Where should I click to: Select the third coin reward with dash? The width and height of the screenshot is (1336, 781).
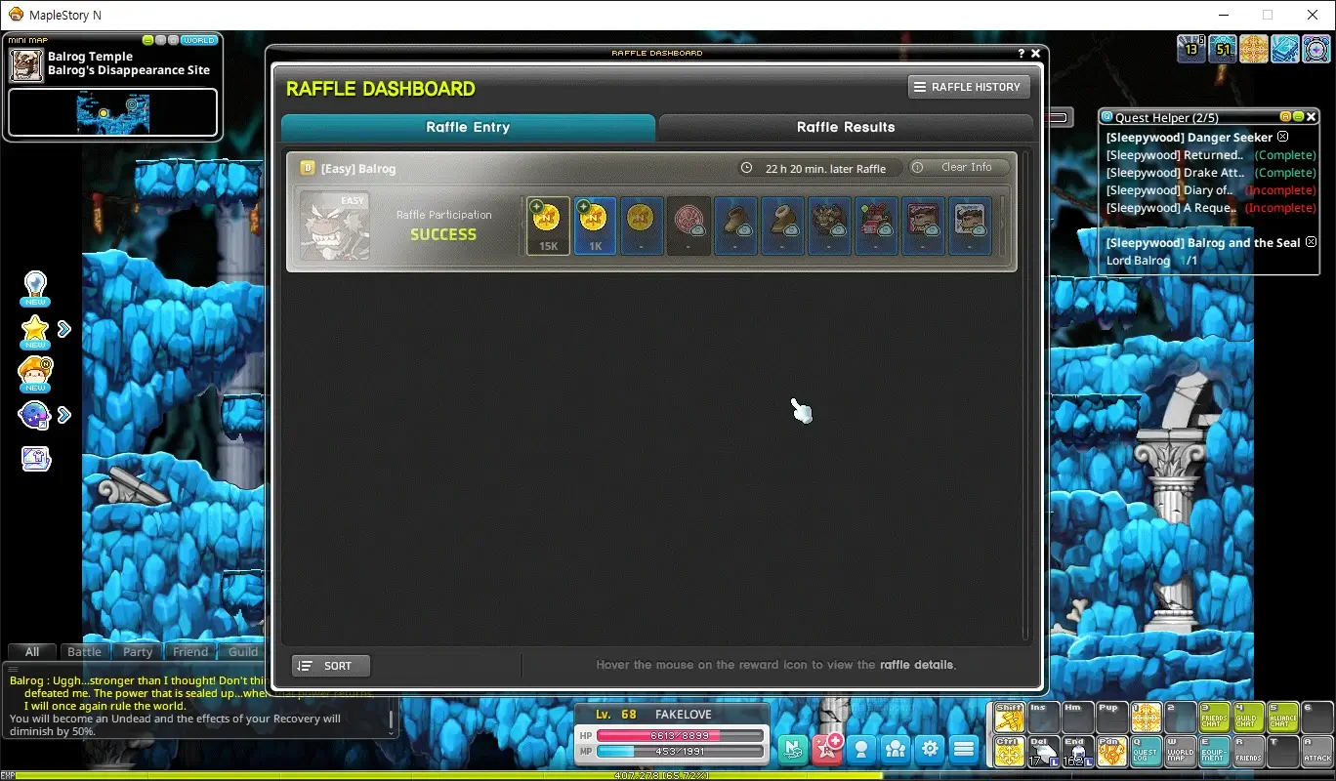point(642,226)
